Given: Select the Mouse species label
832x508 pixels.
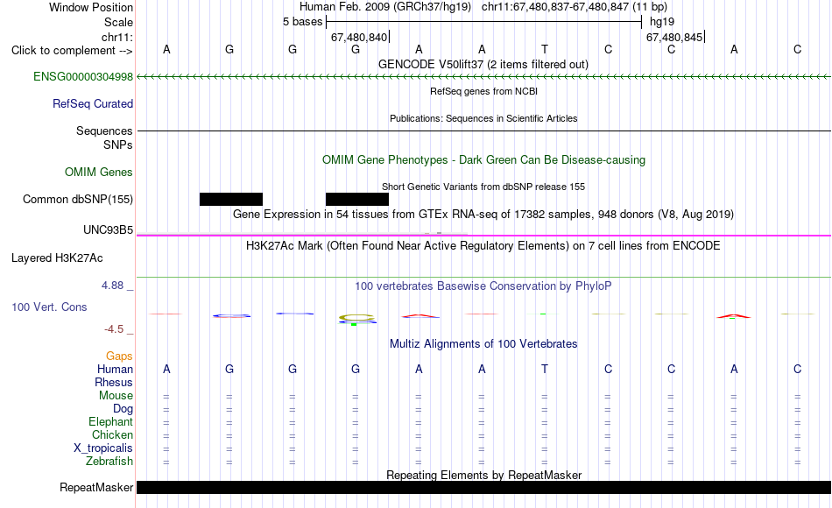Looking at the screenshot, I should (116, 396).
